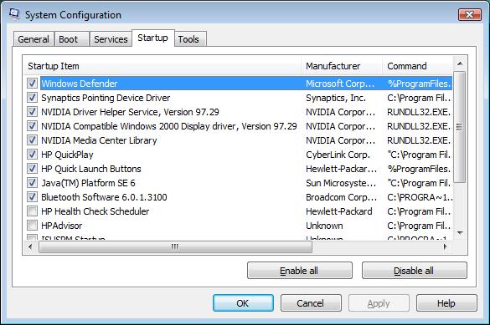Select the HP QuickPlay item name

67,155
